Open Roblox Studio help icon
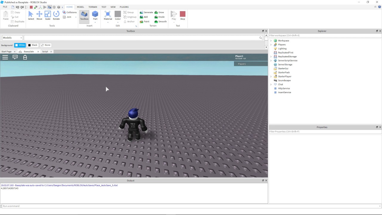382x215 pixels. point(380,7)
